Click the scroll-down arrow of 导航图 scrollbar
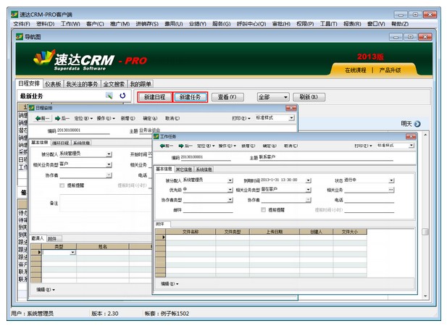 click(425, 296)
